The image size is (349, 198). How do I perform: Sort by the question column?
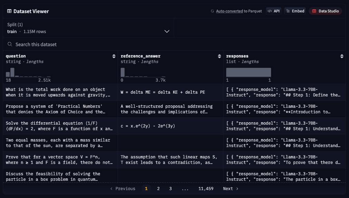coord(114,56)
